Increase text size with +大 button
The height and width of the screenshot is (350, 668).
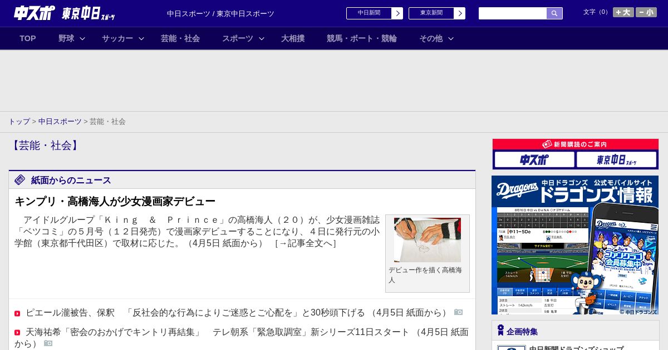(623, 12)
